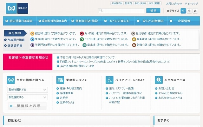Screen dimensions: 203x127
Task: Click the magnifier icon in search box
Action: tap(101, 10)
